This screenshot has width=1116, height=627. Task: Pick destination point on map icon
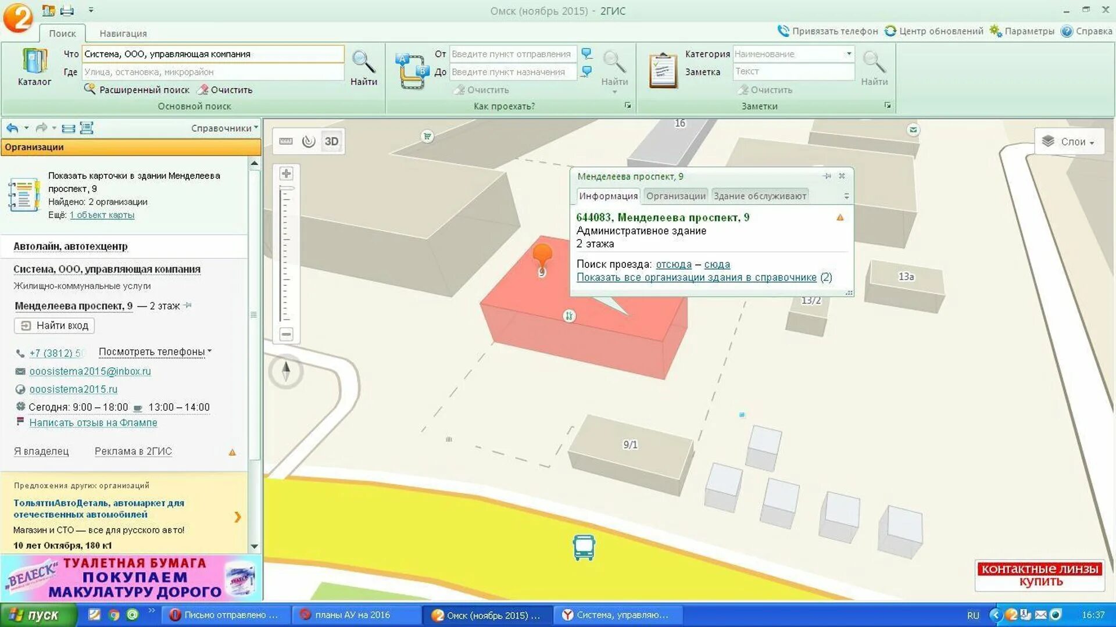[587, 71]
